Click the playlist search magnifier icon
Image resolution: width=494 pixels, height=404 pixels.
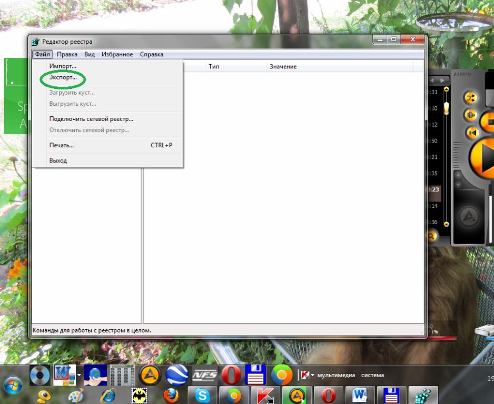click(x=431, y=236)
